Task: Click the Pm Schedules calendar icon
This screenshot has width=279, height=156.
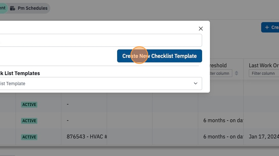Action: tap(12, 8)
